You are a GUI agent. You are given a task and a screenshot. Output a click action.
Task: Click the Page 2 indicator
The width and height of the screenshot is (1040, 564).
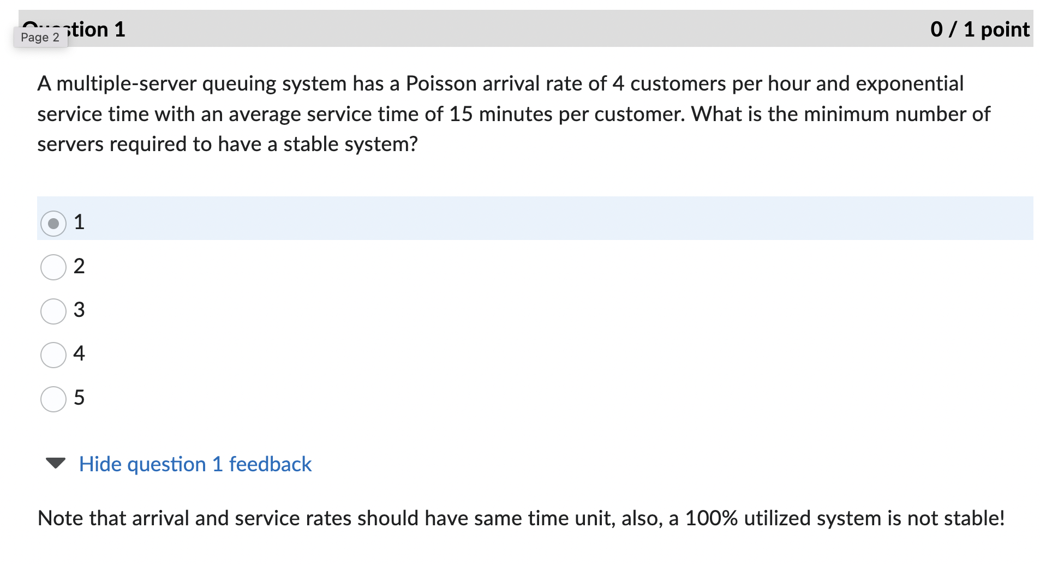(40, 38)
